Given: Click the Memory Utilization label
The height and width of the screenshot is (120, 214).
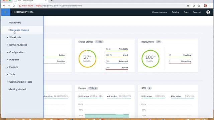Looking at the screenshot, I should [83, 96].
